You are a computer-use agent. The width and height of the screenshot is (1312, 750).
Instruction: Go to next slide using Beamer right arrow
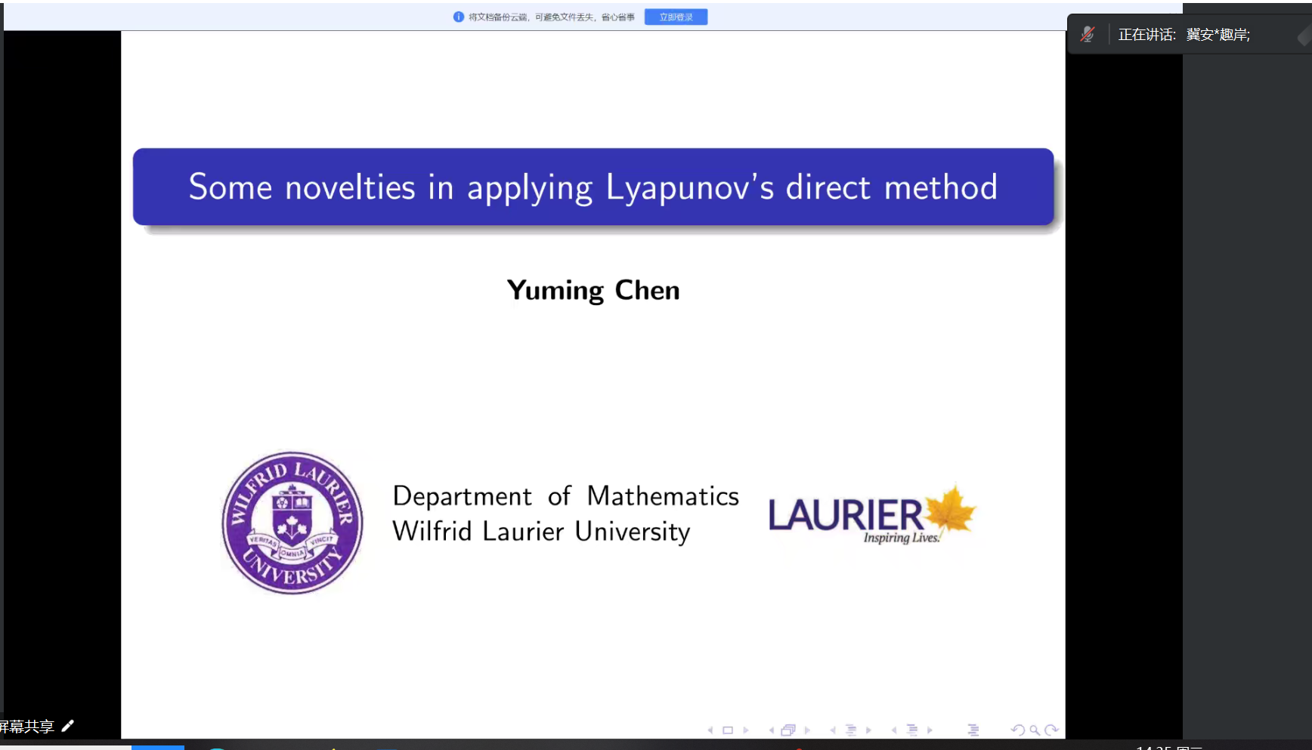click(746, 730)
